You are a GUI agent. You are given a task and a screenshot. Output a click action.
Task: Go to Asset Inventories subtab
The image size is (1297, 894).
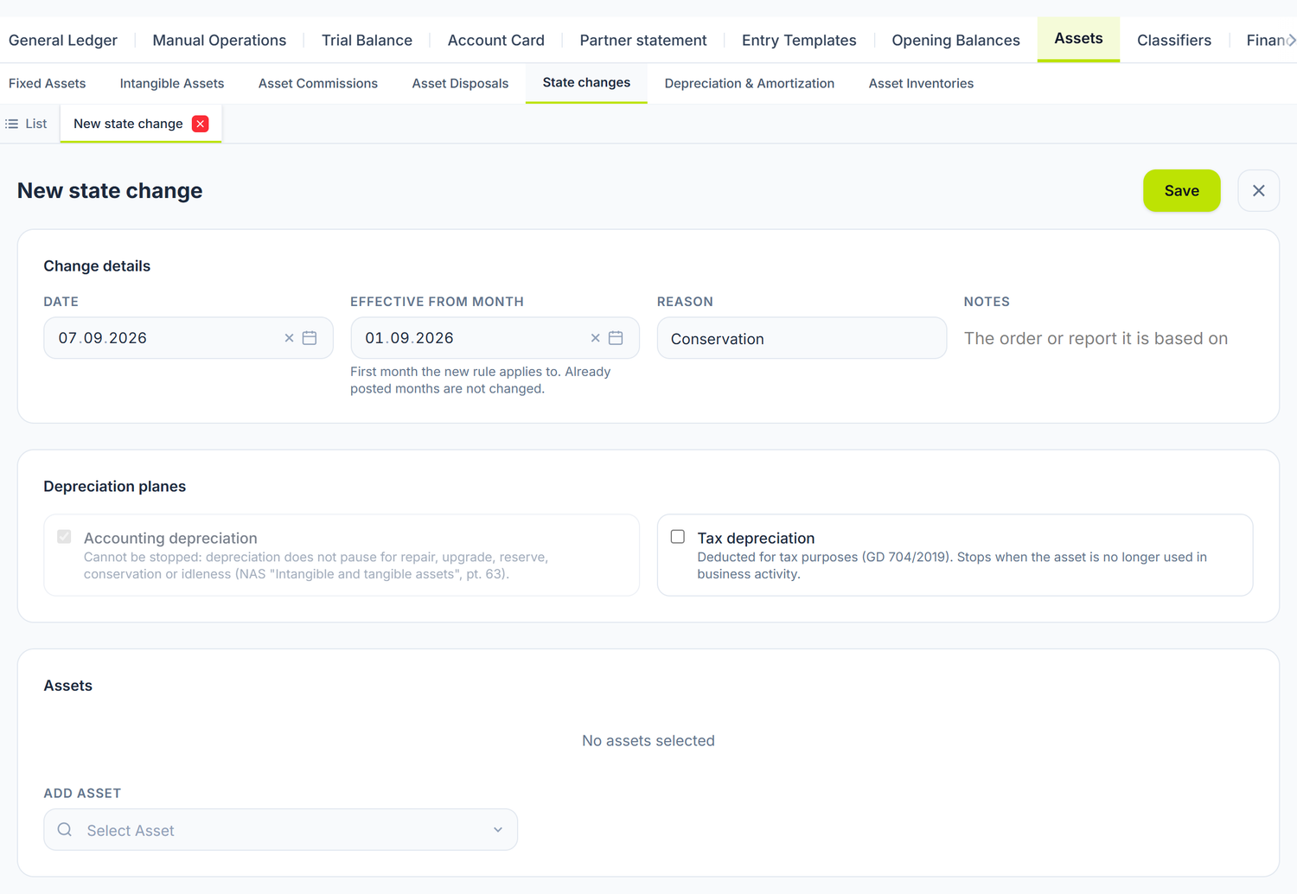pyautogui.click(x=921, y=83)
